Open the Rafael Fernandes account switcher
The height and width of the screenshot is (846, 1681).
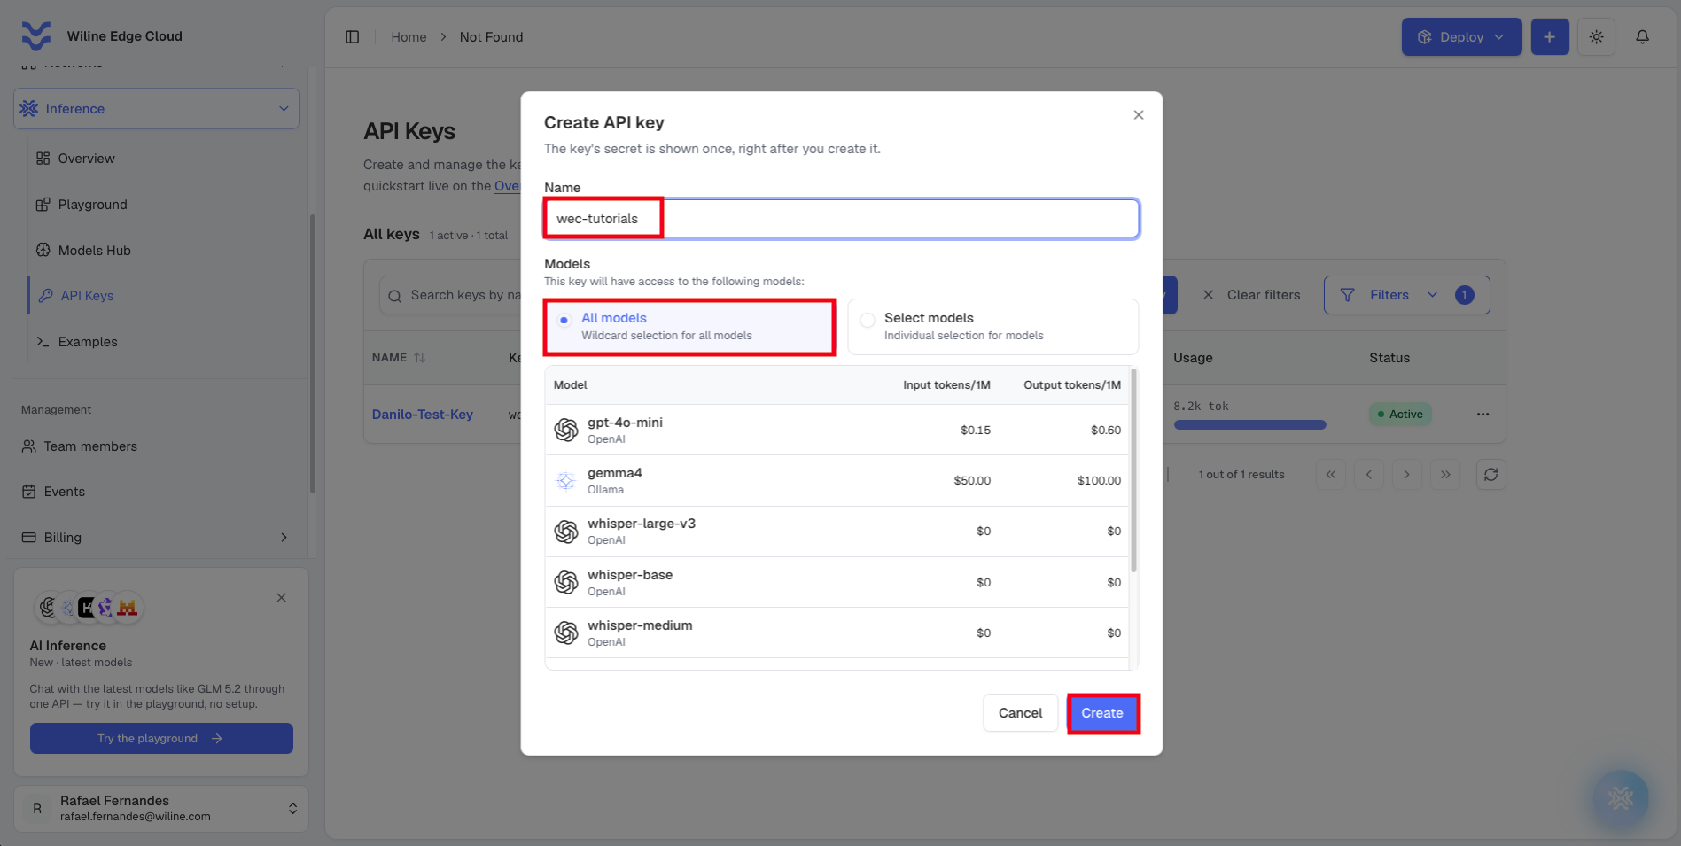161,809
